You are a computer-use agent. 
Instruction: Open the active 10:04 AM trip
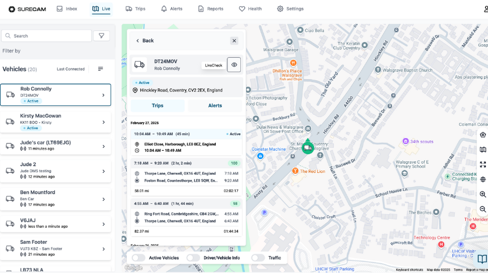186,142
